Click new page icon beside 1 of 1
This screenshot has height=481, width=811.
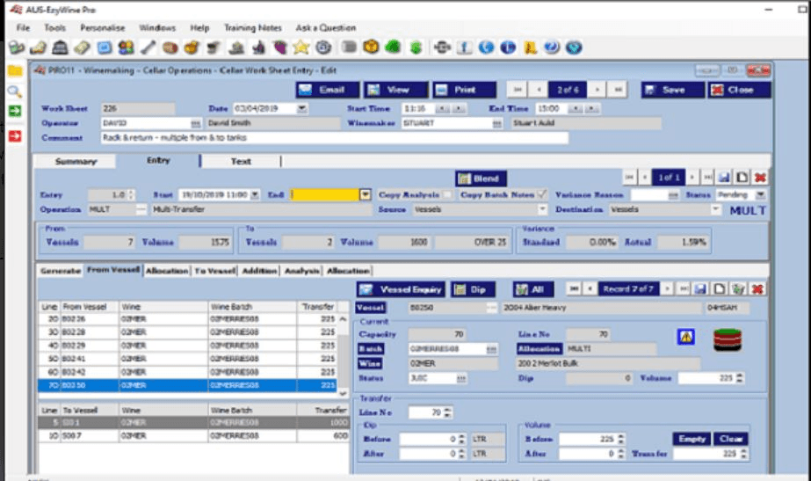[742, 178]
